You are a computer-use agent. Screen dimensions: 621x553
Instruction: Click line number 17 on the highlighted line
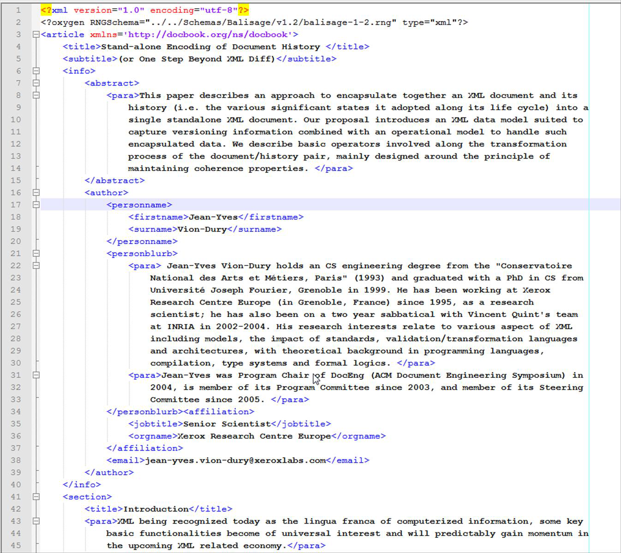click(16, 205)
